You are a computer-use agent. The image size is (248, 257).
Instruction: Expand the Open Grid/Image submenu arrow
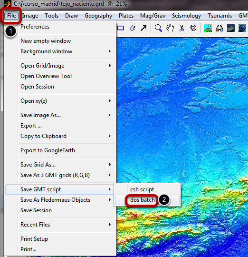[110, 66]
